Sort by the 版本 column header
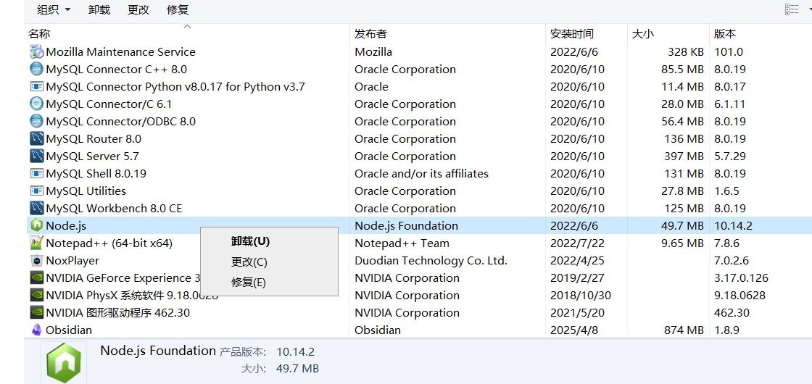 coord(725,34)
